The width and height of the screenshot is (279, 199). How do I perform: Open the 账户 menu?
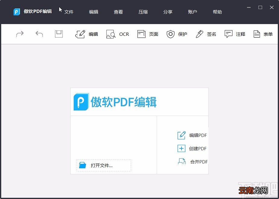pyautogui.click(x=193, y=12)
